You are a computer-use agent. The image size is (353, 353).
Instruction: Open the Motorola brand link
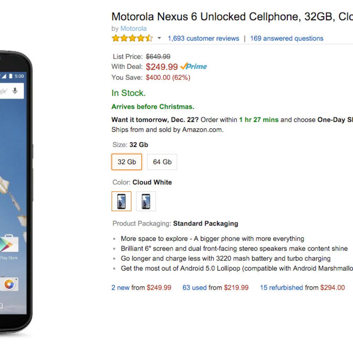134,29
